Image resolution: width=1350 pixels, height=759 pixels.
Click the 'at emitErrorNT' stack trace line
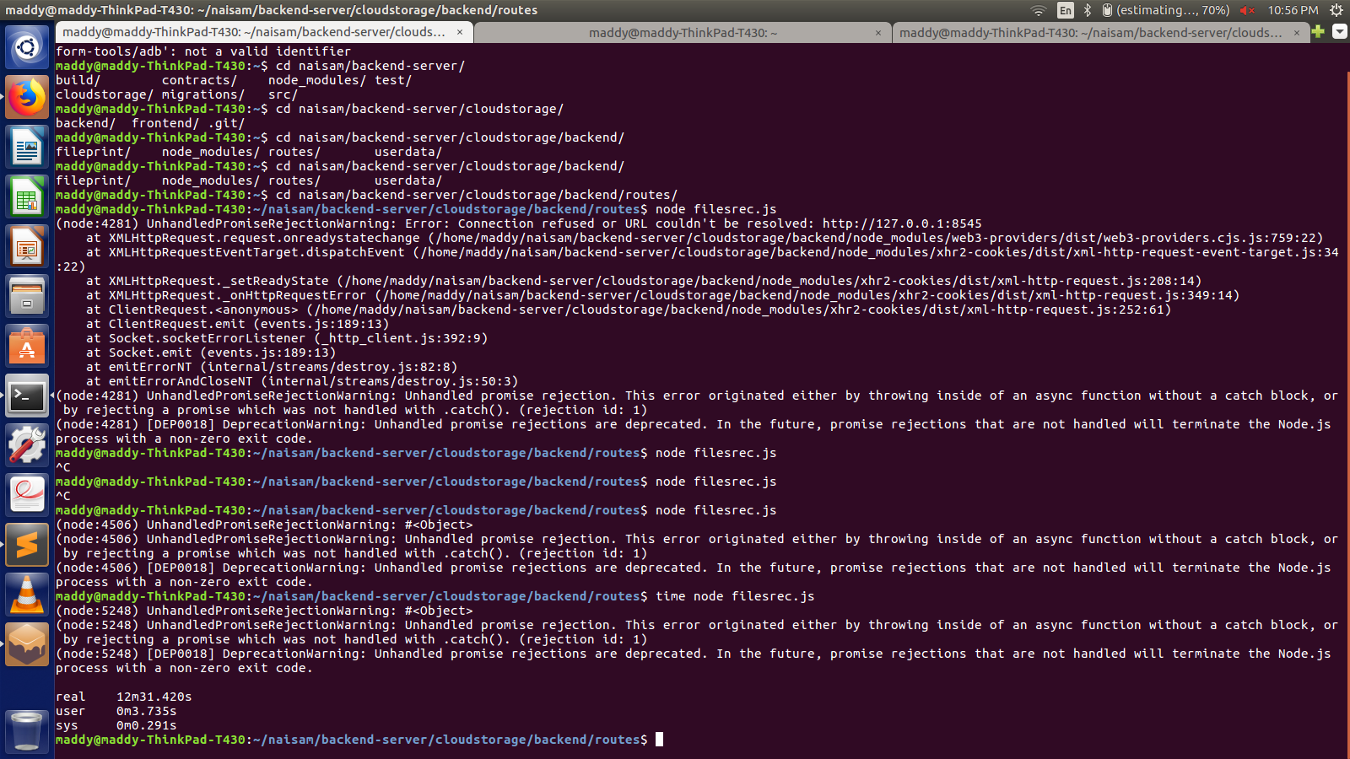coord(272,367)
